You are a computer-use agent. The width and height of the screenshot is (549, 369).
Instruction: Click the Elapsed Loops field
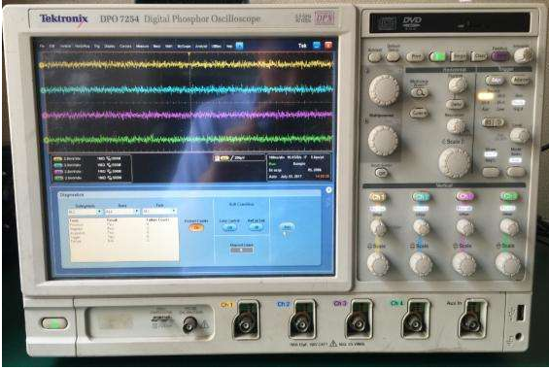pyautogui.click(x=242, y=251)
